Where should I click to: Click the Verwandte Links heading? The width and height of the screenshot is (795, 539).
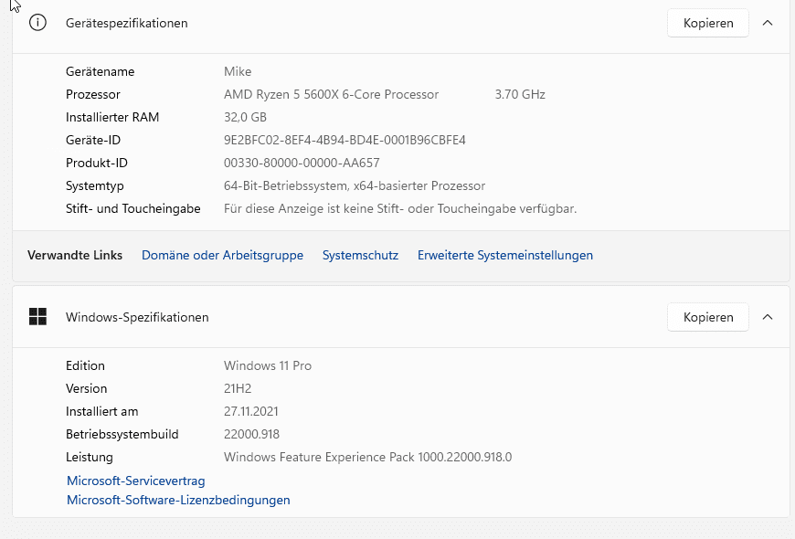[75, 255]
